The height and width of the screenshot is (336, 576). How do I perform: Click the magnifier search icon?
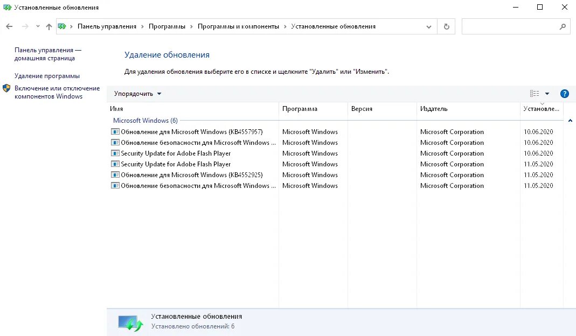pos(563,26)
